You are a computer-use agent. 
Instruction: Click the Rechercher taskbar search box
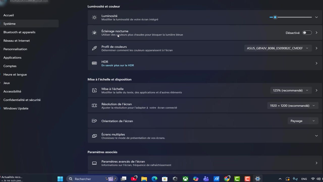[92, 179]
